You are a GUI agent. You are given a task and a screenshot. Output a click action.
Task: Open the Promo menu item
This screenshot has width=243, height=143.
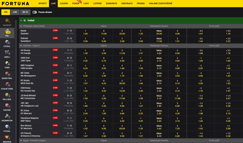141,3
